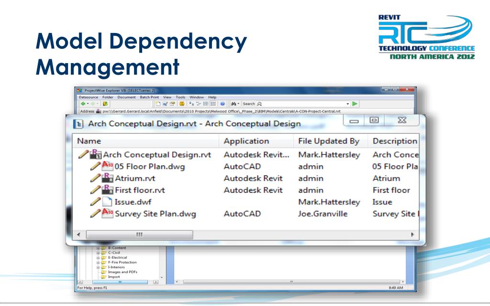Open the Document menu
Image resolution: width=490 pixels, height=306 pixels.
[x=126, y=97]
